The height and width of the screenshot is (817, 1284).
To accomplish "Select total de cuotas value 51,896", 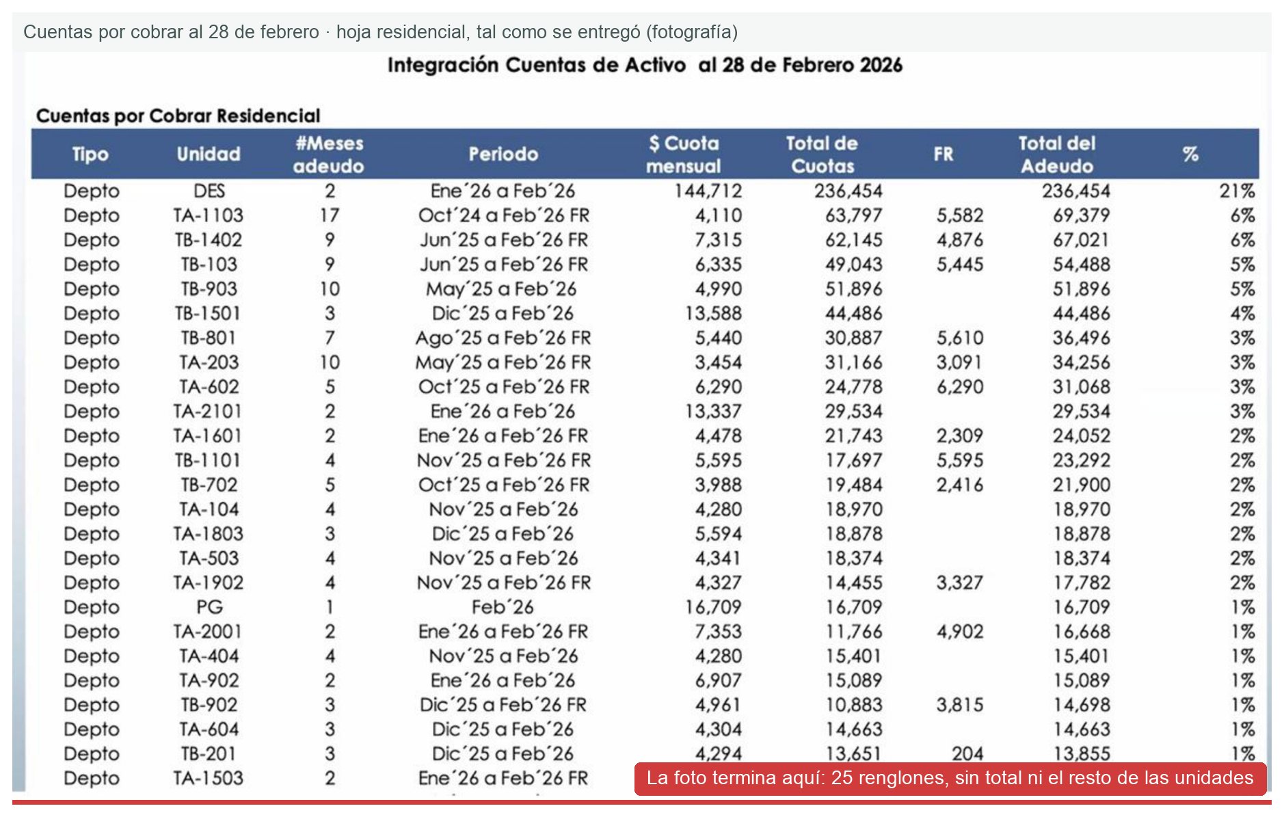I will [x=854, y=289].
